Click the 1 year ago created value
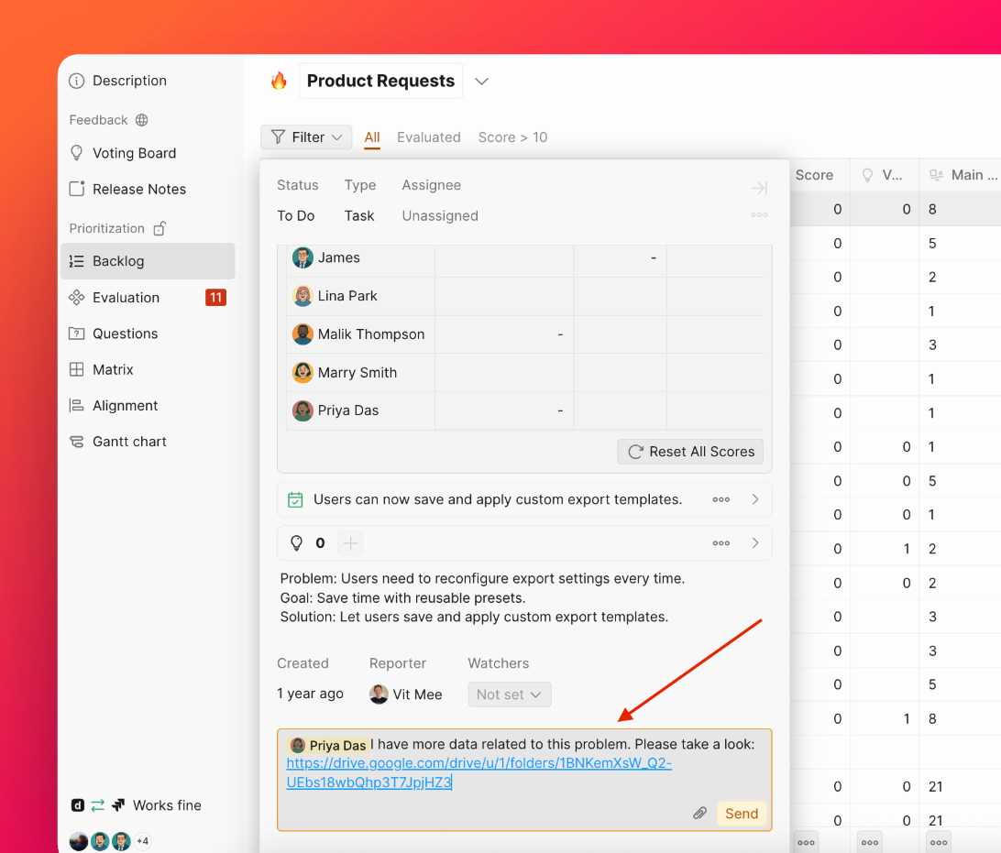This screenshot has height=853, width=1001. coord(310,694)
